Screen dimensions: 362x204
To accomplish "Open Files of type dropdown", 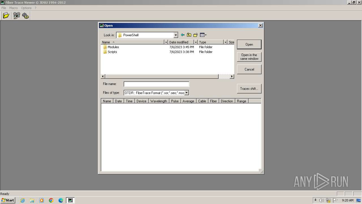I will (x=187, y=93).
